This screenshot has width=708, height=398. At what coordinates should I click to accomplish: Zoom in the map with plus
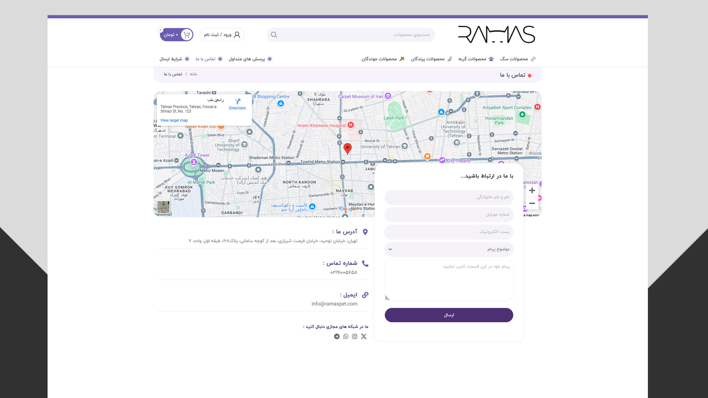pos(532,191)
